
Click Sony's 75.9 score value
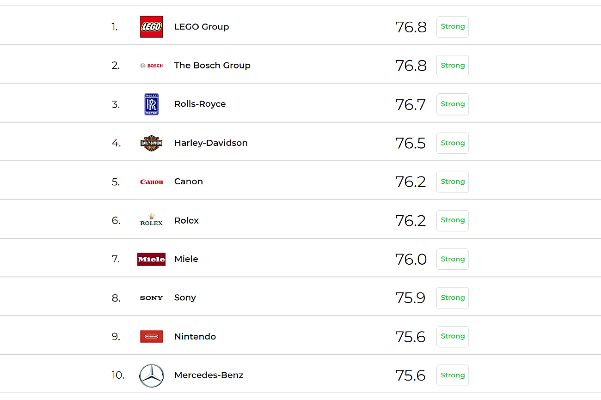tap(410, 298)
